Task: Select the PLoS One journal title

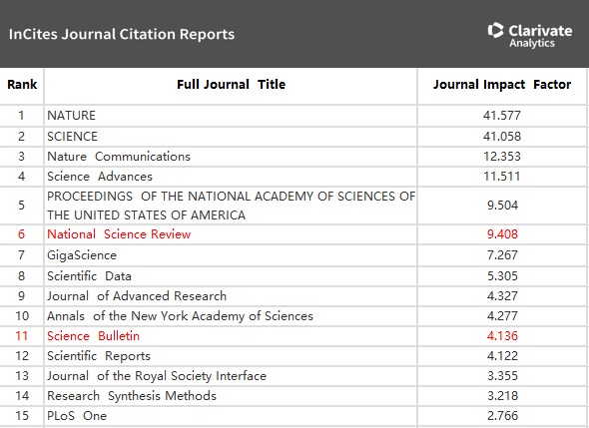Action: coord(77,416)
